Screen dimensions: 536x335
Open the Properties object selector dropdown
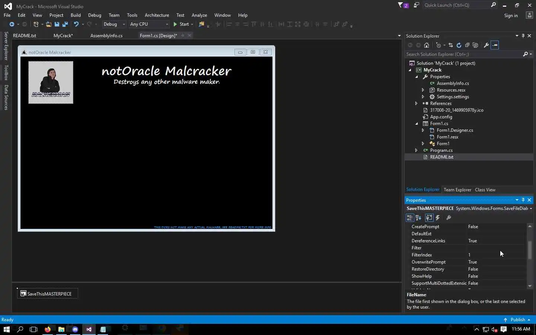tap(531, 208)
